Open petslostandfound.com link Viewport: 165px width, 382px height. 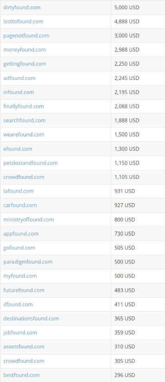31,163
